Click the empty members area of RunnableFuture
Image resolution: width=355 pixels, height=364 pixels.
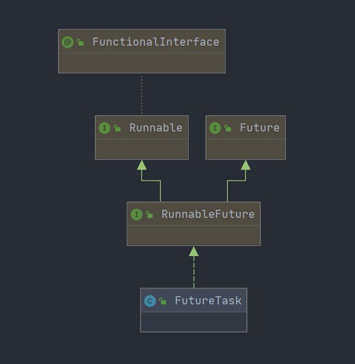(x=194, y=235)
